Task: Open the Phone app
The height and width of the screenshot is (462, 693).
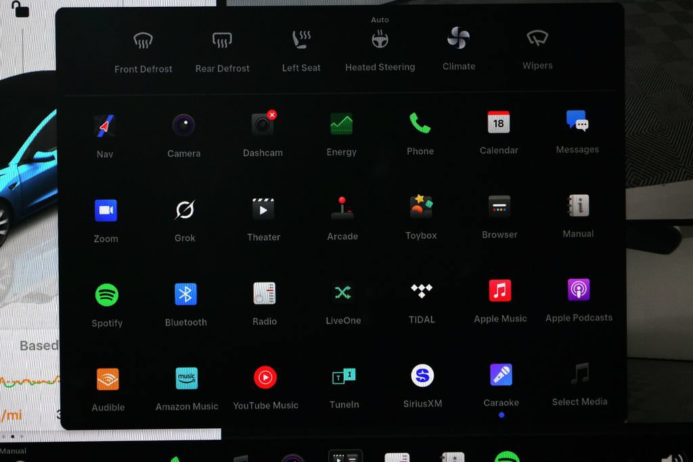Action: (420, 123)
